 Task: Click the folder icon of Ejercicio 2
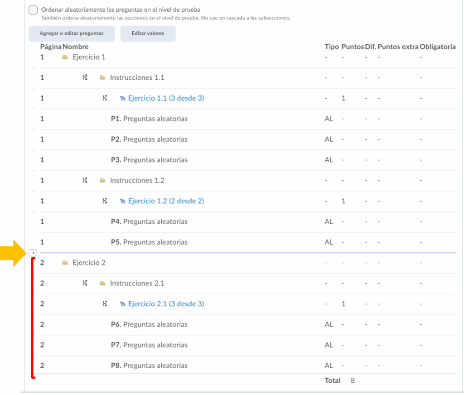pyautogui.click(x=65, y=263)
